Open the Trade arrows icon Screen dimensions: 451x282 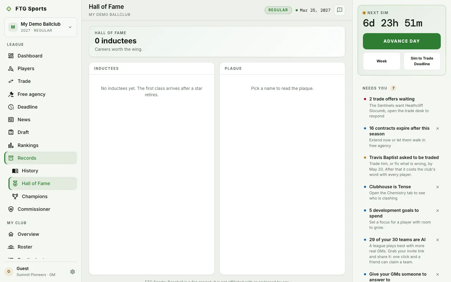11,81
